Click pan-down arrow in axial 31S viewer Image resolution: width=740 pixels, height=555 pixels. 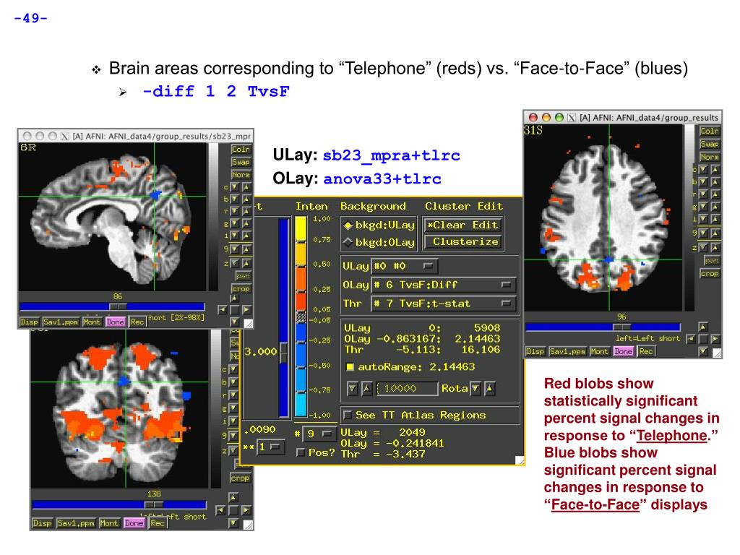(703, 351)
